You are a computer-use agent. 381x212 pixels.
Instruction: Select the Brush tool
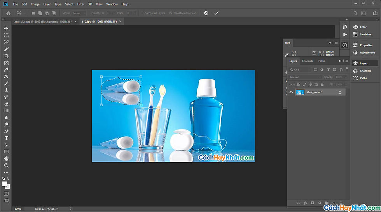tap(6, 83)
